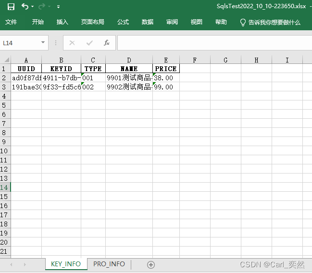Select column C header
Screen dimensions: 312x273
(x=93, y=60)
